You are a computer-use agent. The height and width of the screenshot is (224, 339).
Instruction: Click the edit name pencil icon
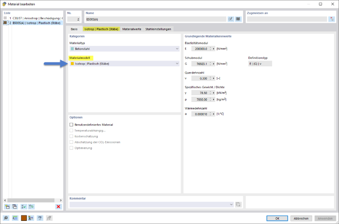click(x=231, y=19)
